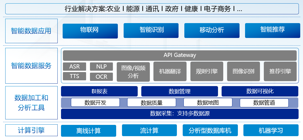Select the 智能数据应用 layer label
Image resolution: width=303 pixels, height=140 pixels.
[31, 31]
